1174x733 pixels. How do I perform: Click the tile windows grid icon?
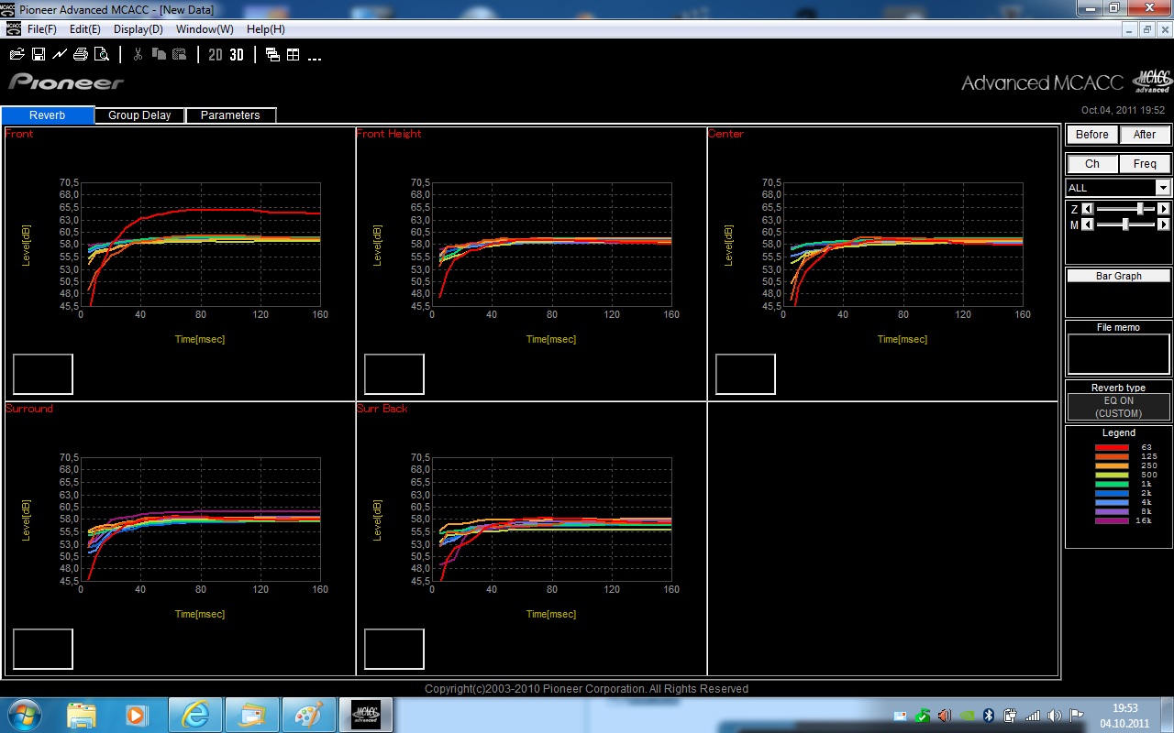coord(293,55)
